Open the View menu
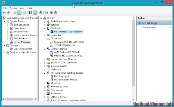 pyautogui.click(x=22, y=8)
